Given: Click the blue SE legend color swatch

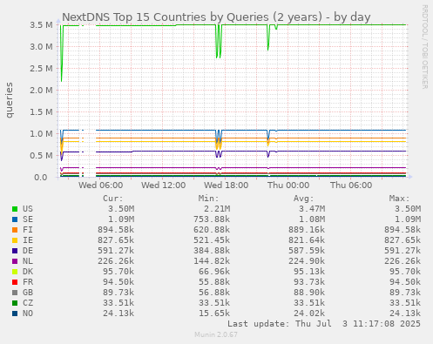Looking at the screenshot, I should 15,219.
